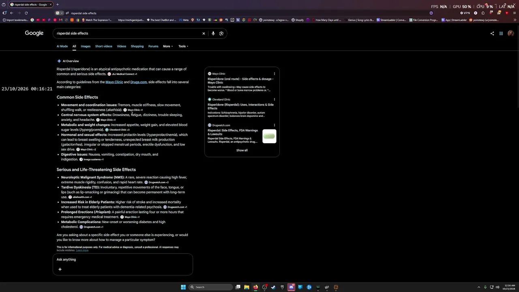This screenshot has width=519, height=292.
Task: Add an attachment with the plus icon
Action: 60,269
